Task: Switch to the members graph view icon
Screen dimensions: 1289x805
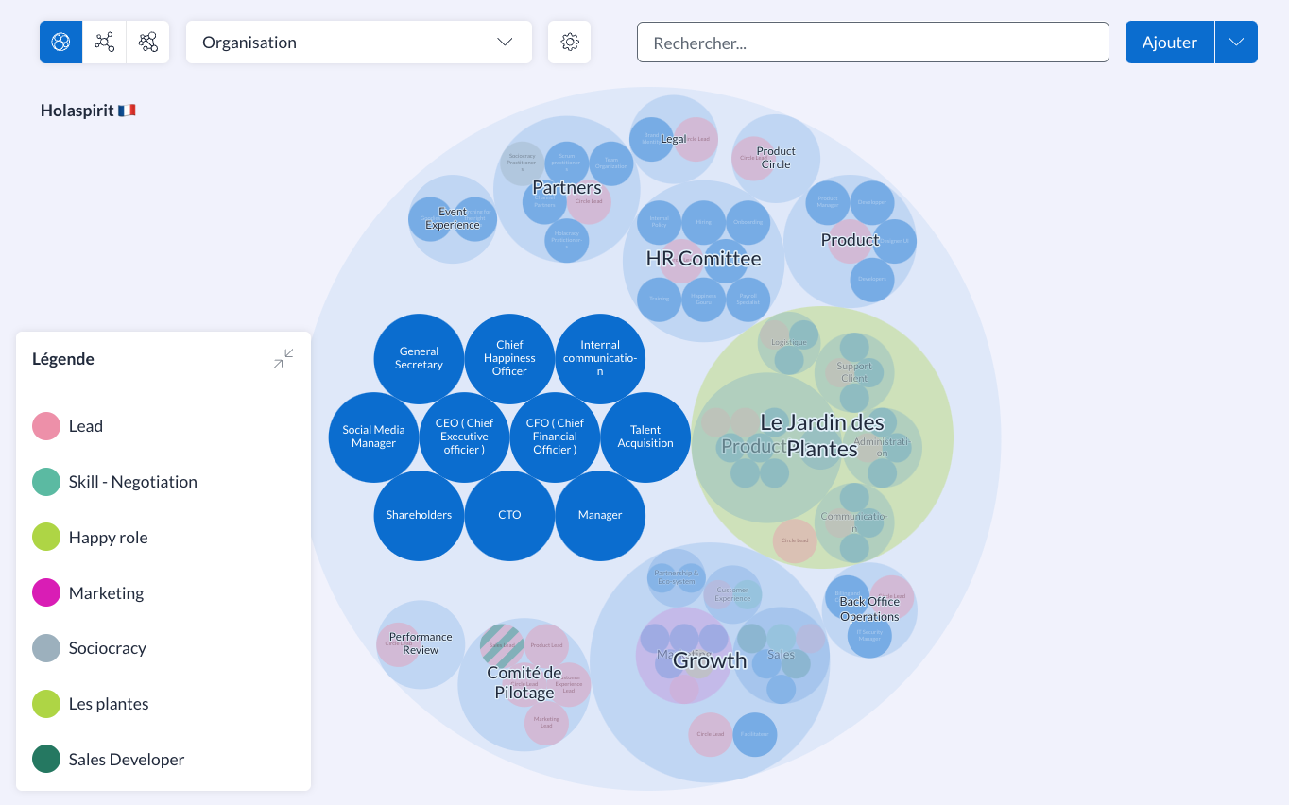Action: pos(147,43)
